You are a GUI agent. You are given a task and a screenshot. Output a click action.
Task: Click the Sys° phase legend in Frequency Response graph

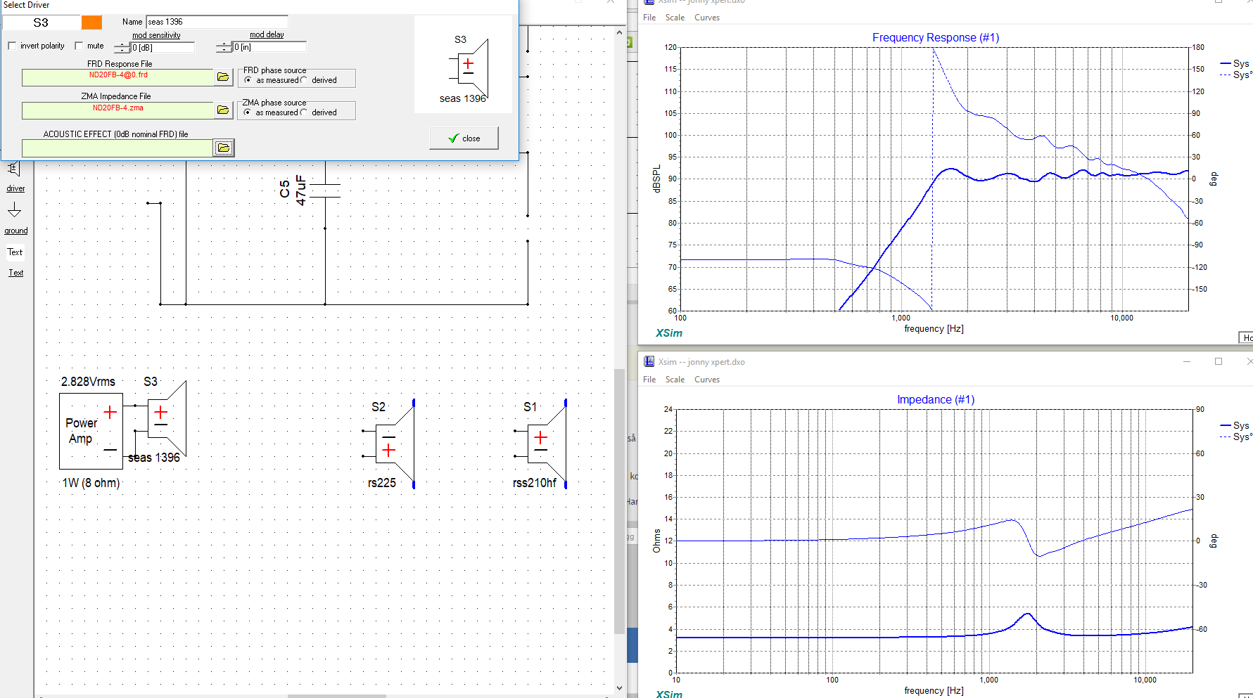1236,75
